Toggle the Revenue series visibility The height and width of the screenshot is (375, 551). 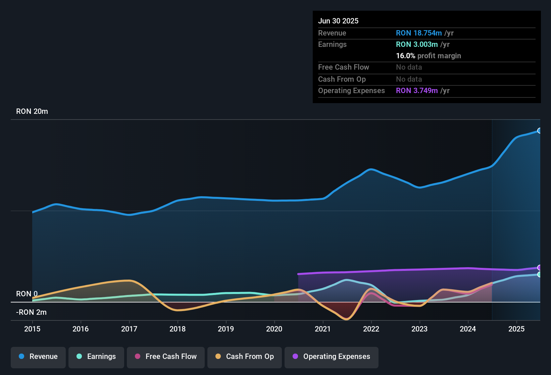click(x=38, y=357)
